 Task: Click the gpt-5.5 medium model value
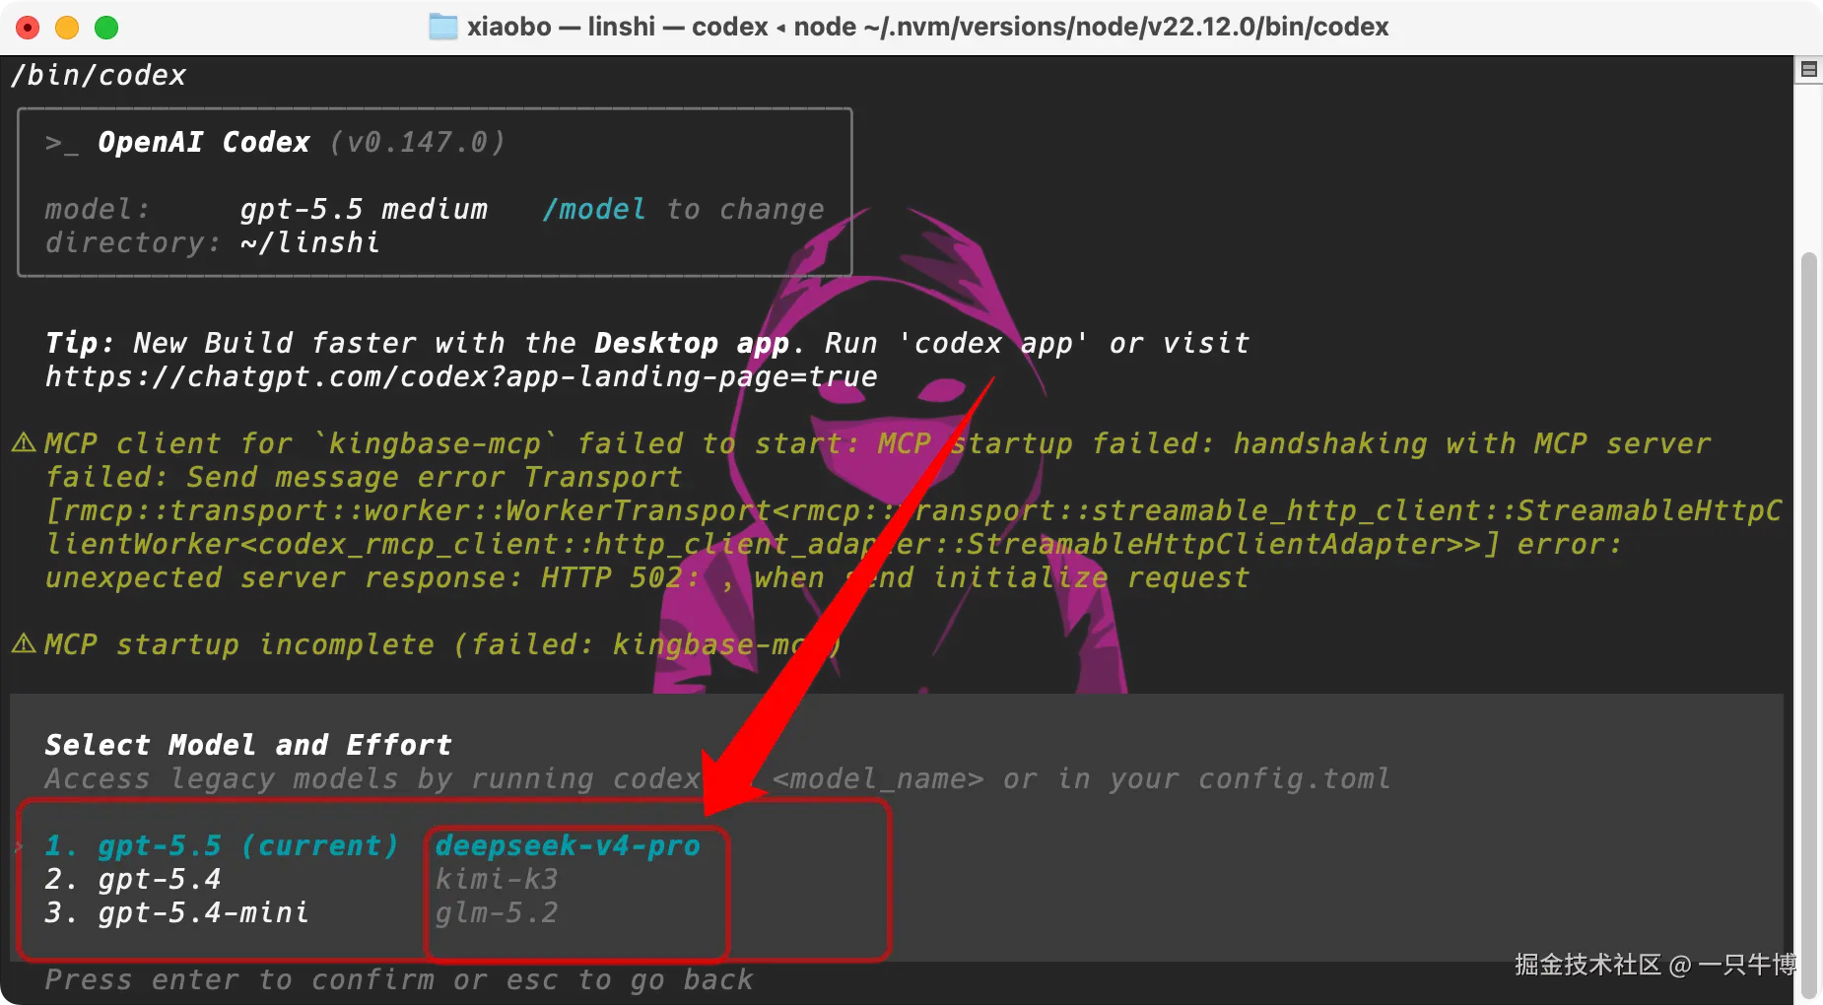pos(364,209)
